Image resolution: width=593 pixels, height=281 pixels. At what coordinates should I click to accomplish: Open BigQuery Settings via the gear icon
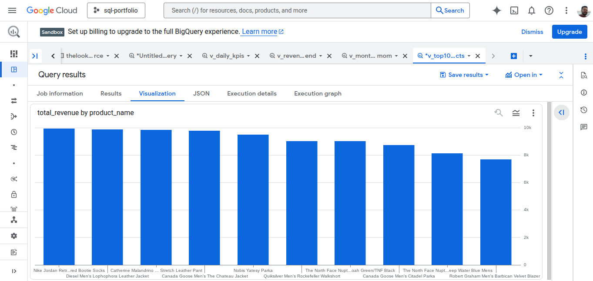pyautogui.click(x=13, y=235)
